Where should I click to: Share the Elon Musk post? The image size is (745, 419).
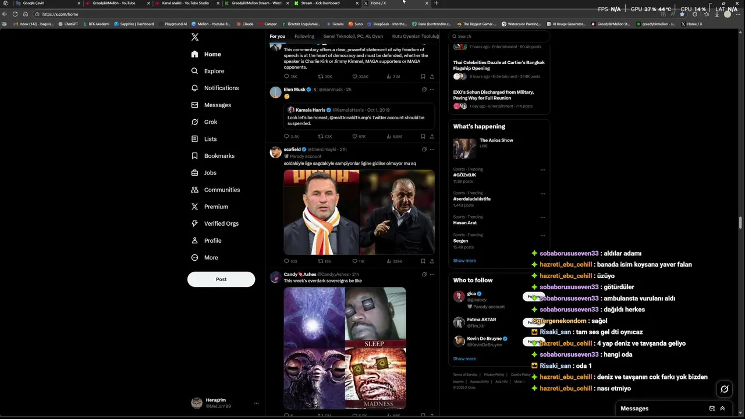[x=432, y=136]
